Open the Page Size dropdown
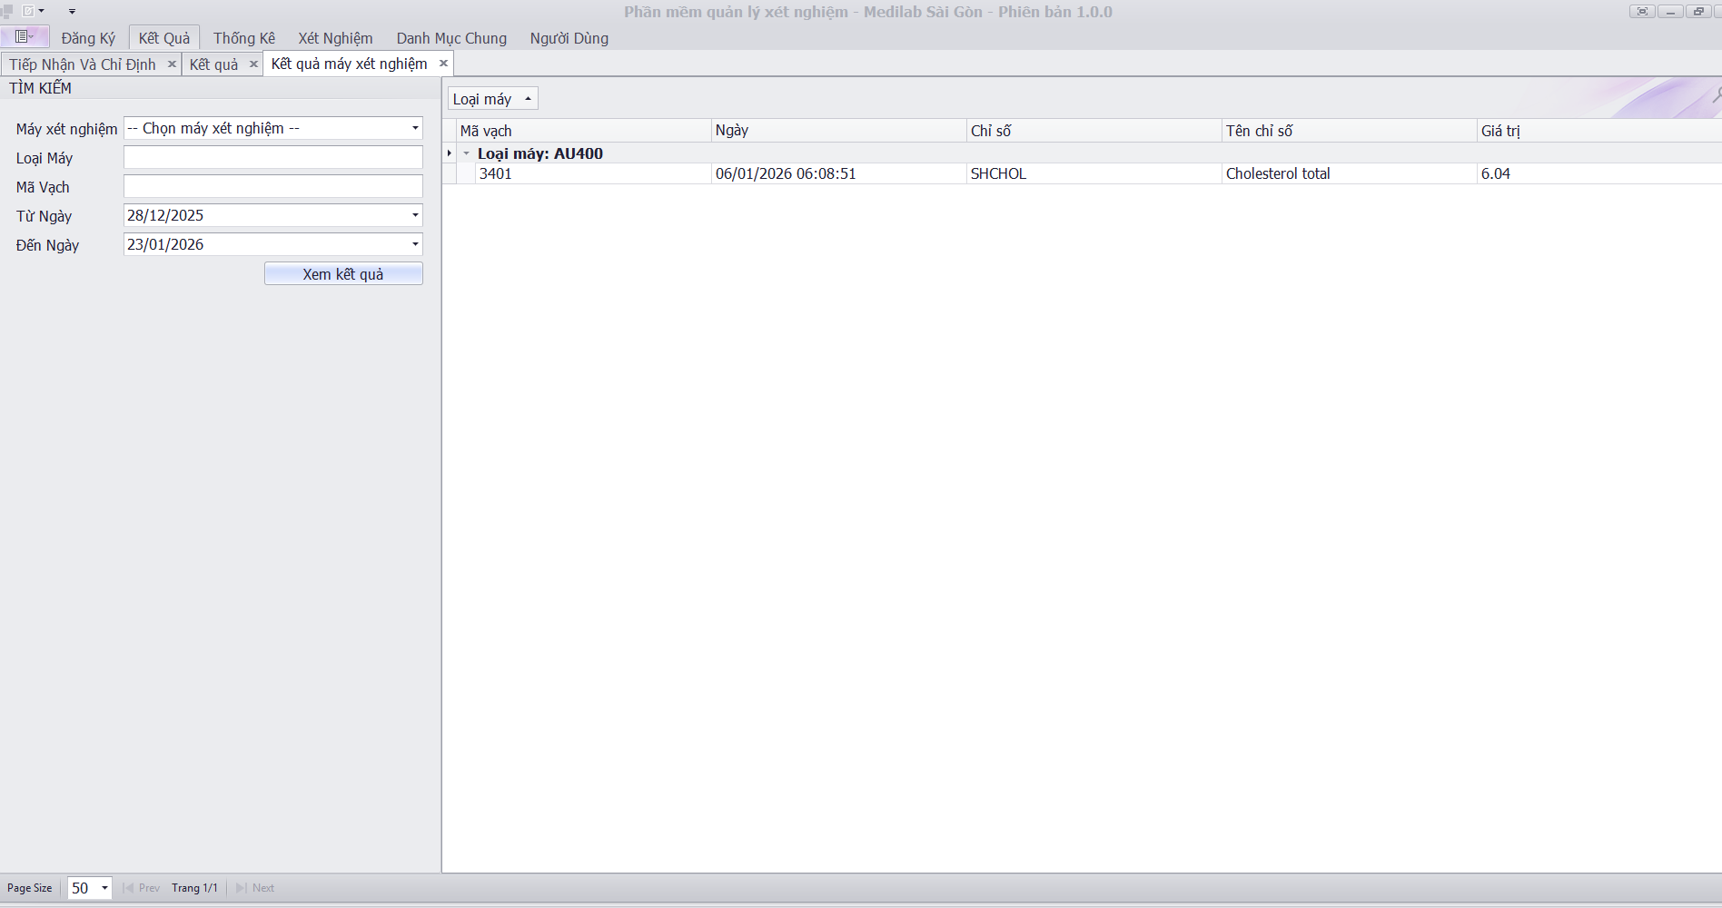1722x908 pixels. 104,888
